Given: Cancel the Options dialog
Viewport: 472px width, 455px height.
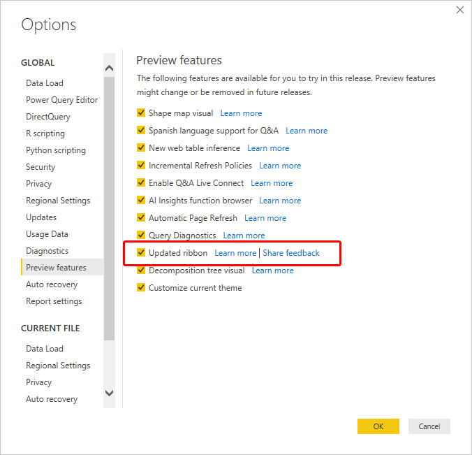Looking at the screenshot, I should [429, 426].
